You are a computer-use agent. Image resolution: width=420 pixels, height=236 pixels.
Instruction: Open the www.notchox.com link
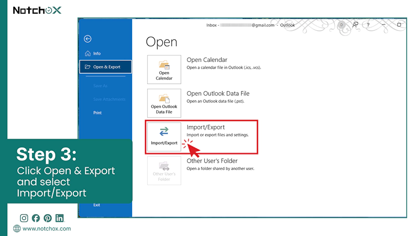tap(47, 229)
